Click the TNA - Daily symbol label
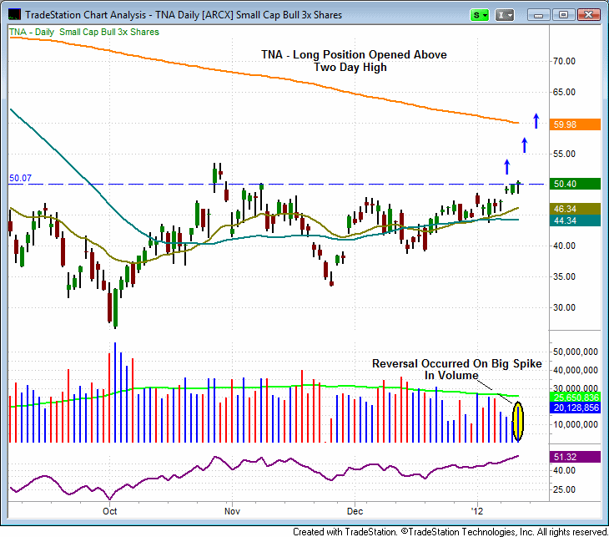 click(x=32, y=32)
